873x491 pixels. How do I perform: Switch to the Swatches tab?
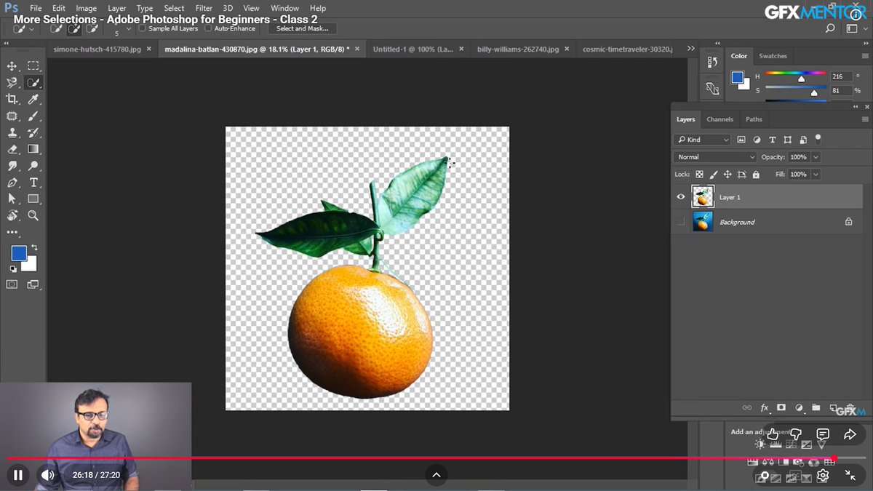click(x=773, y=56)
